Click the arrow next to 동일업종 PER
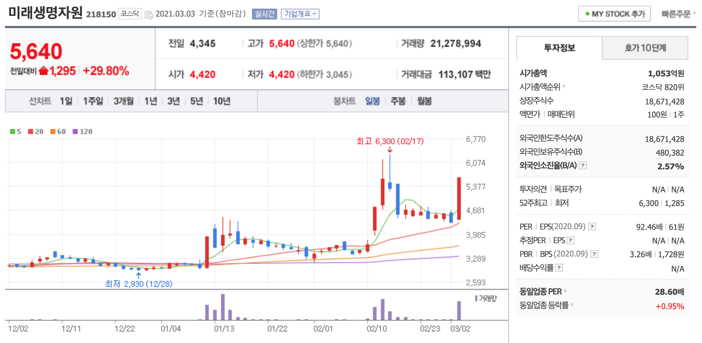The height and width of the screenshot is (343, 702). tap(566, 291)
